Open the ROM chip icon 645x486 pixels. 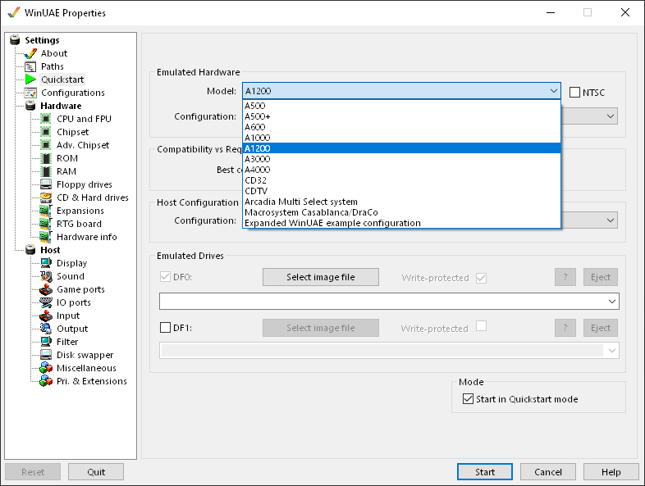[46, 158]
